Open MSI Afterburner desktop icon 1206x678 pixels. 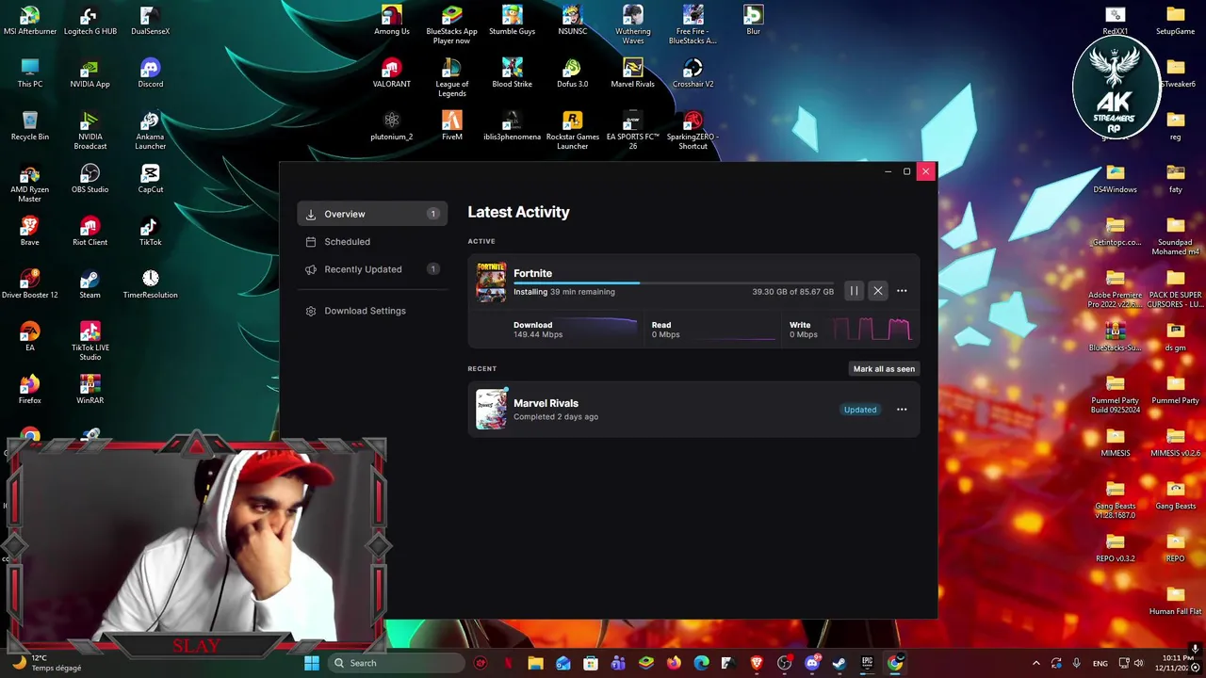click(x=30, y=21)
